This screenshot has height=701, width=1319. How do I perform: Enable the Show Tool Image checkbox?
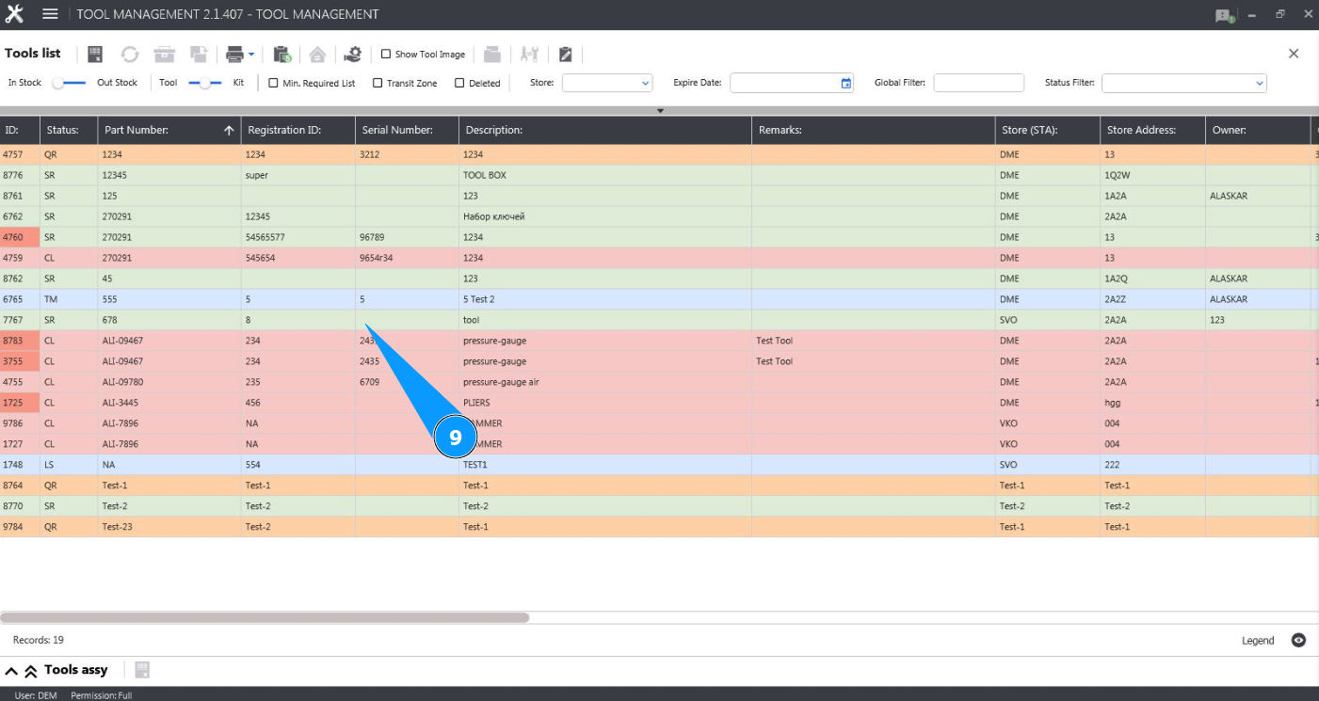click(x=386, y=55)
